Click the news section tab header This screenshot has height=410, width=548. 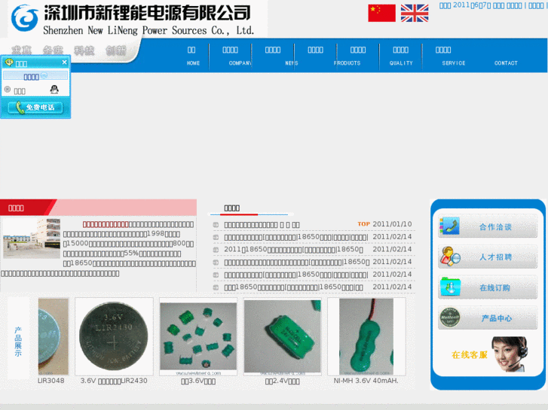231,208
